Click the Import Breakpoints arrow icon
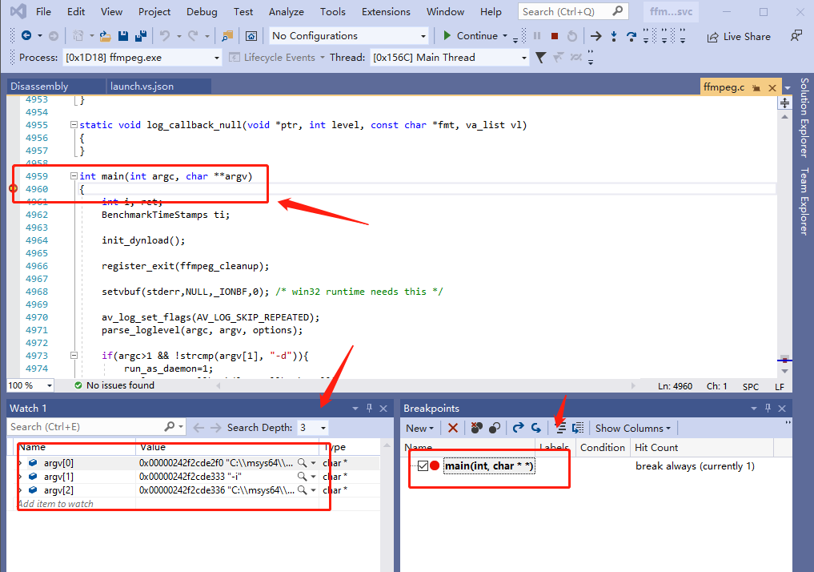Screen dimensions: 814x572 536,428
